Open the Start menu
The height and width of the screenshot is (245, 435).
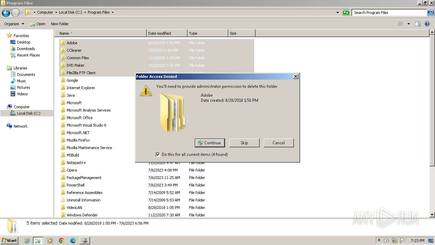pos(10,241)
